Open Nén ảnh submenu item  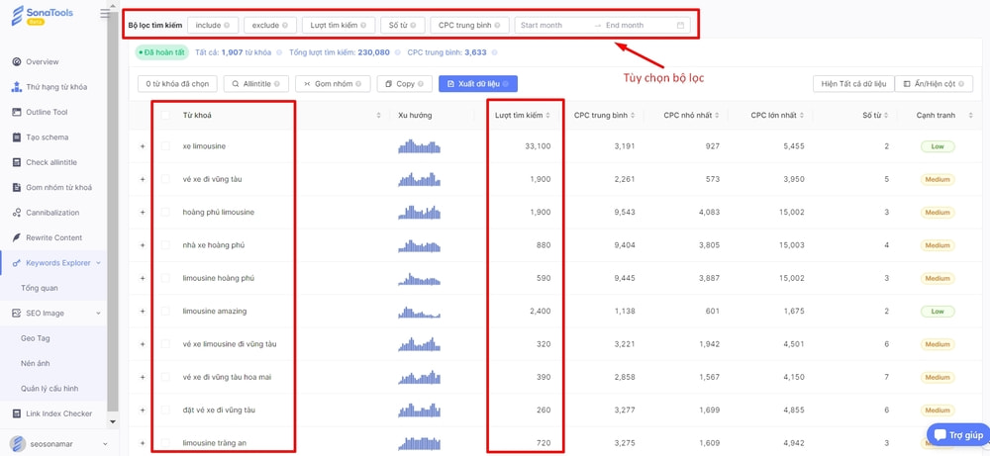(x=36, y=364)
